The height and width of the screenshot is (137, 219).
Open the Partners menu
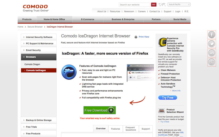(x=156, y=19)
